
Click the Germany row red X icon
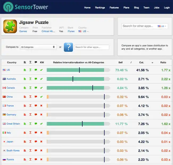41,115
